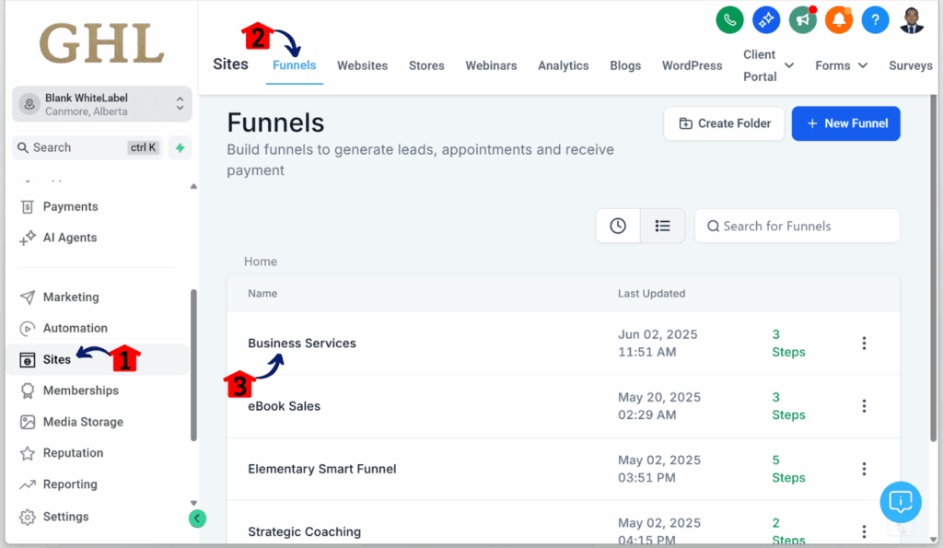This screenshot has height=548, width=943.
Task: Switch to the WordPress tab
Action: tap(693, 65)
